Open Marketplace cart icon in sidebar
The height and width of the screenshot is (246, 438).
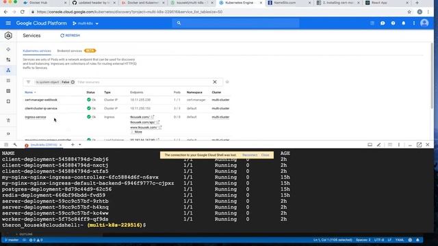(x=8, y=120)
